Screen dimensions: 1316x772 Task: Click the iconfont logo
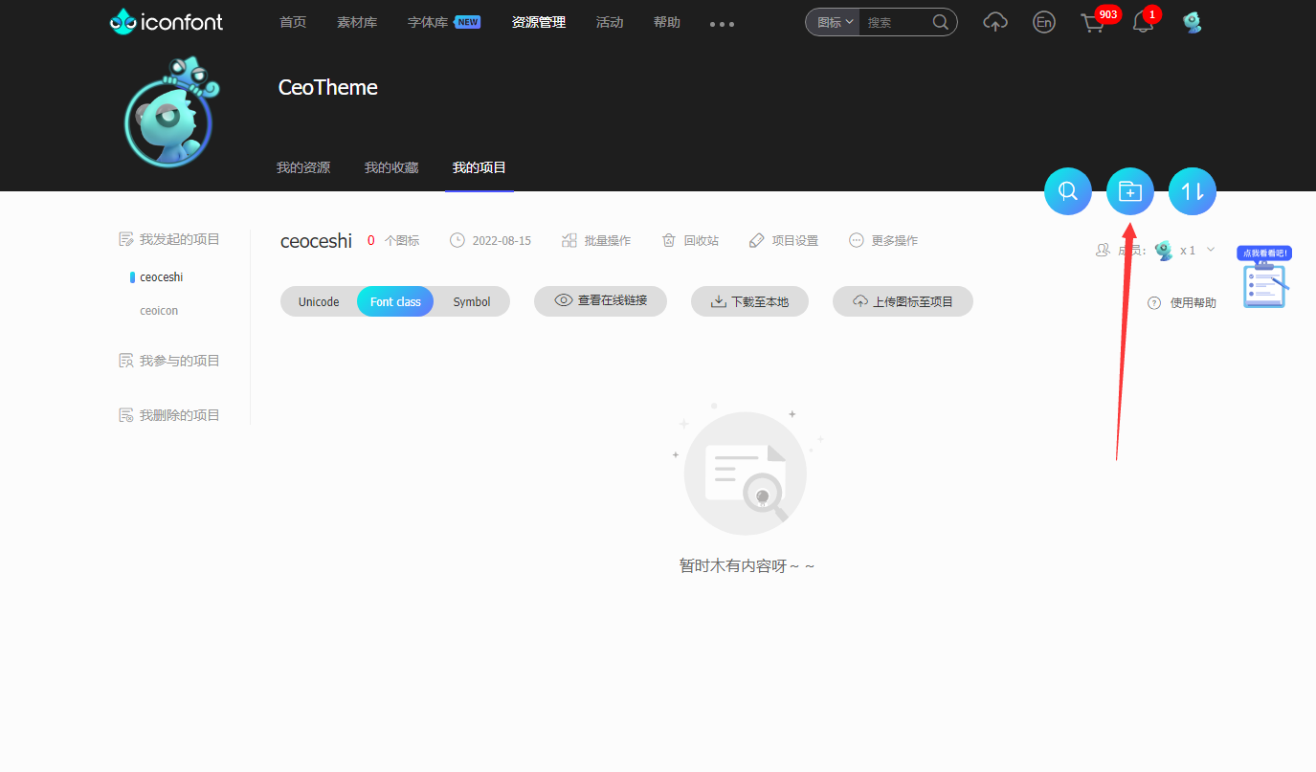[167, 21]
